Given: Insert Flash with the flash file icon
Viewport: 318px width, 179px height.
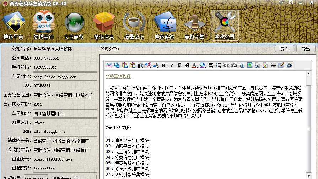Looking at the screenshot, I should pos(257,65).
